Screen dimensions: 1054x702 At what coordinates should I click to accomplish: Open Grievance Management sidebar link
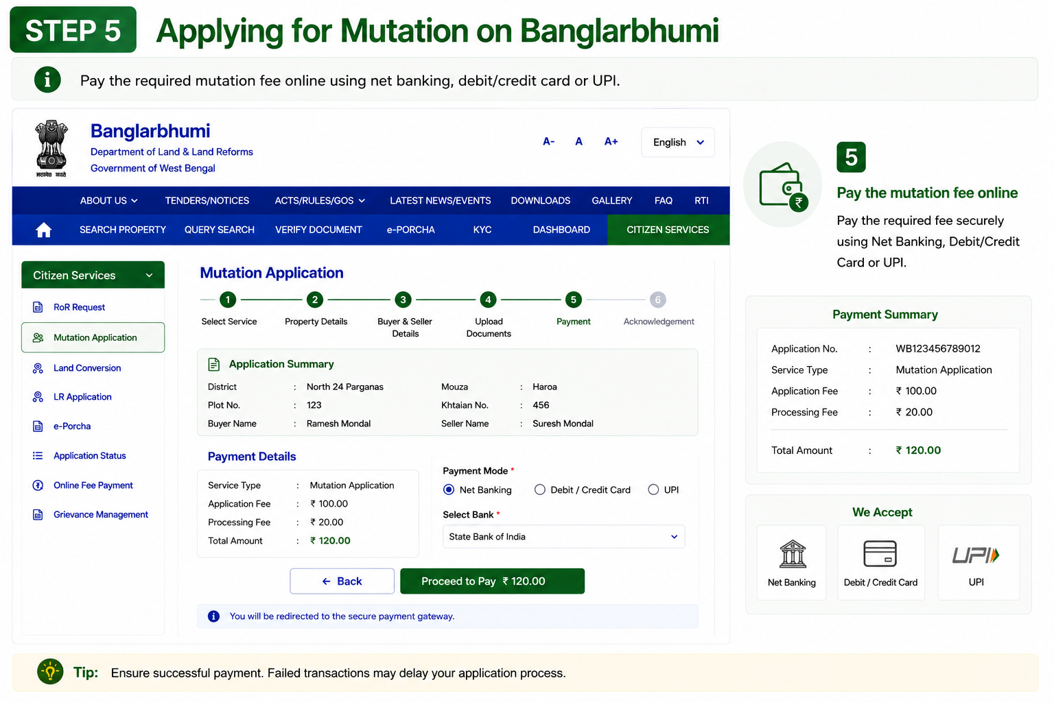(x=101, y=515)
